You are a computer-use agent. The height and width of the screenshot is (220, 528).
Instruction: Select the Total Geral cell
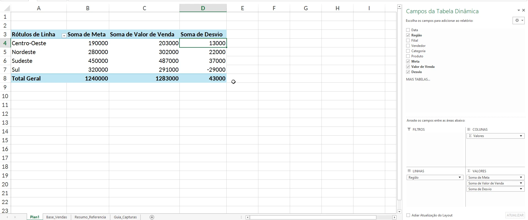click(39, 79)
